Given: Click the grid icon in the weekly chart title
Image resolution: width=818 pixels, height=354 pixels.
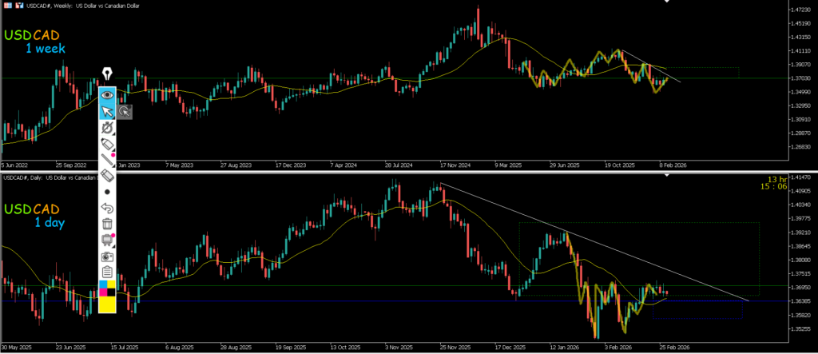Looking at the screenshot, I should 6,5.
